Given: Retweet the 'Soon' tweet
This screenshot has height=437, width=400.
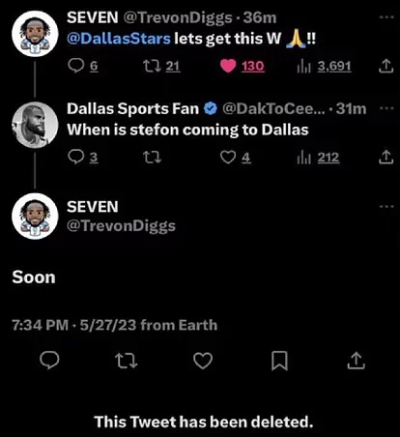Looking at the screenshot, I should pyautogui.click(x=127, y=361).
